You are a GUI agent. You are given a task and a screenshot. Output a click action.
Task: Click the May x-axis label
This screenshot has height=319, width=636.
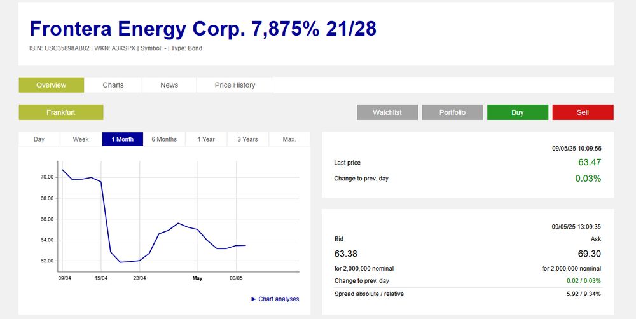pos(198,278)
